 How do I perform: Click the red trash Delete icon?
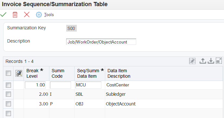tap(15, 15)
